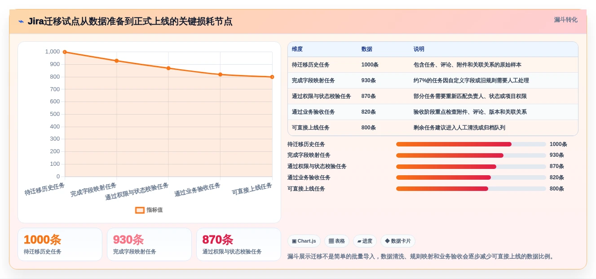Click the lightning icon beside the title
This screenshot has width=596, height=279.
(21, 22)
